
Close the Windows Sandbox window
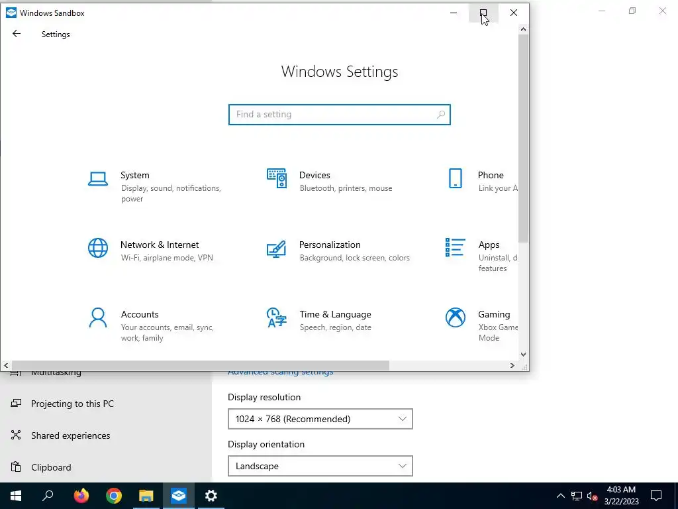point(514,13)
